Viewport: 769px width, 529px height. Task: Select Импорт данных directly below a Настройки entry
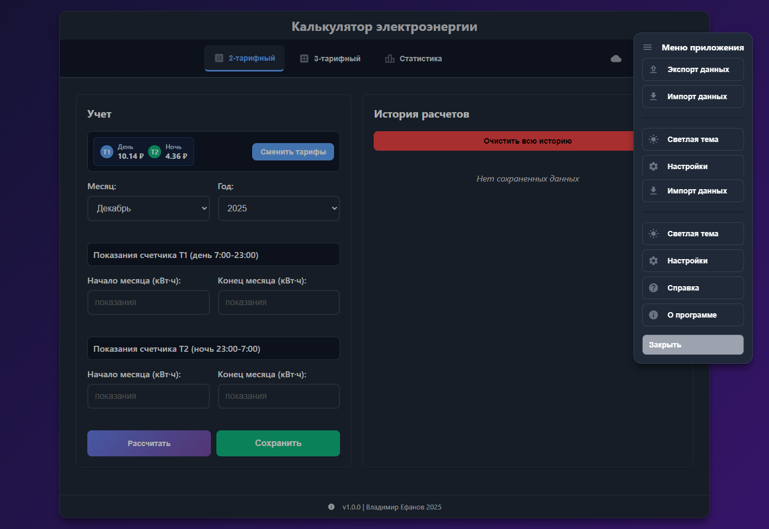pyautogui.click(x=693, y=191)
